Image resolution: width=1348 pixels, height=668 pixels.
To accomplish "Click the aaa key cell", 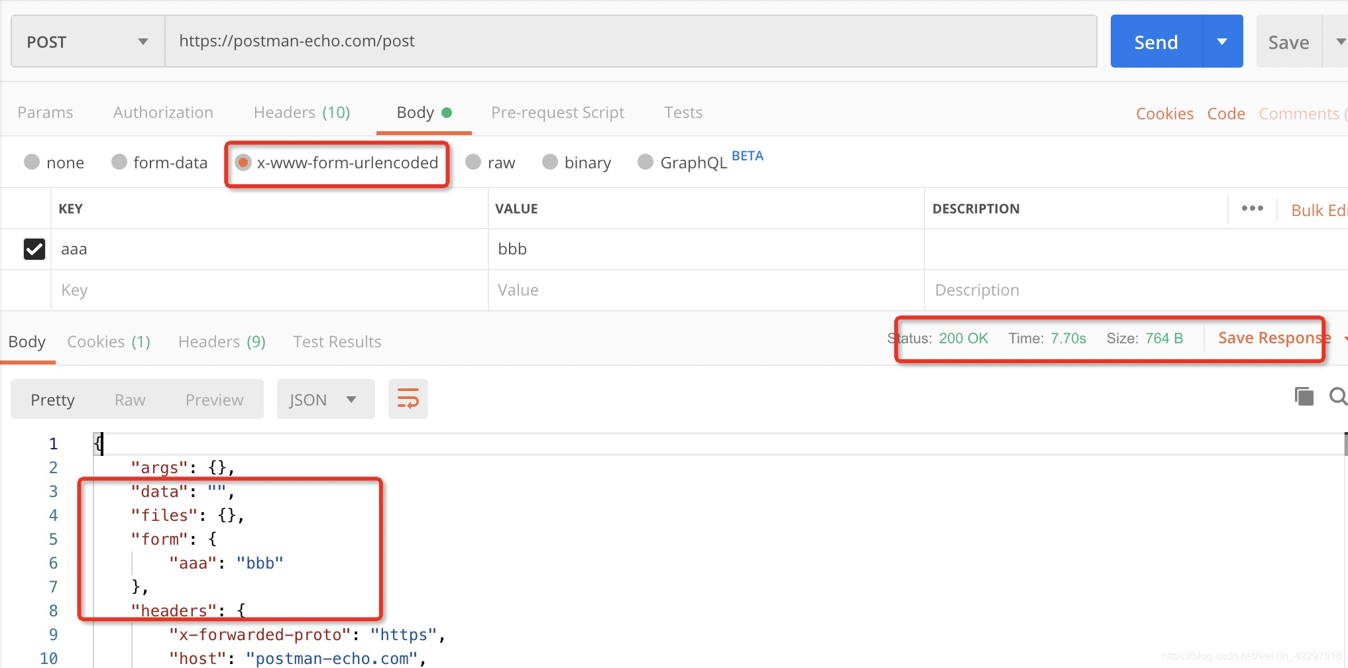I will click(270, 249).
